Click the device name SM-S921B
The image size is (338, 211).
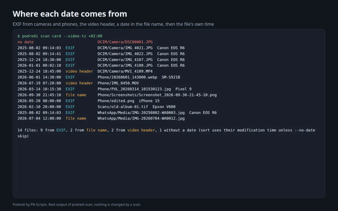click(171, 77)
